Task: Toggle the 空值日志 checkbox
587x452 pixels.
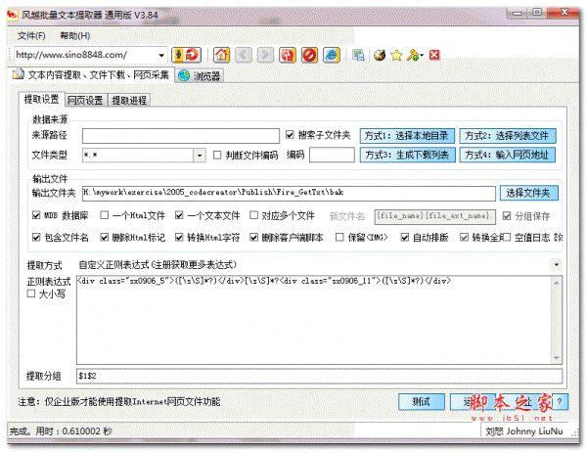Action: (506, 238)
